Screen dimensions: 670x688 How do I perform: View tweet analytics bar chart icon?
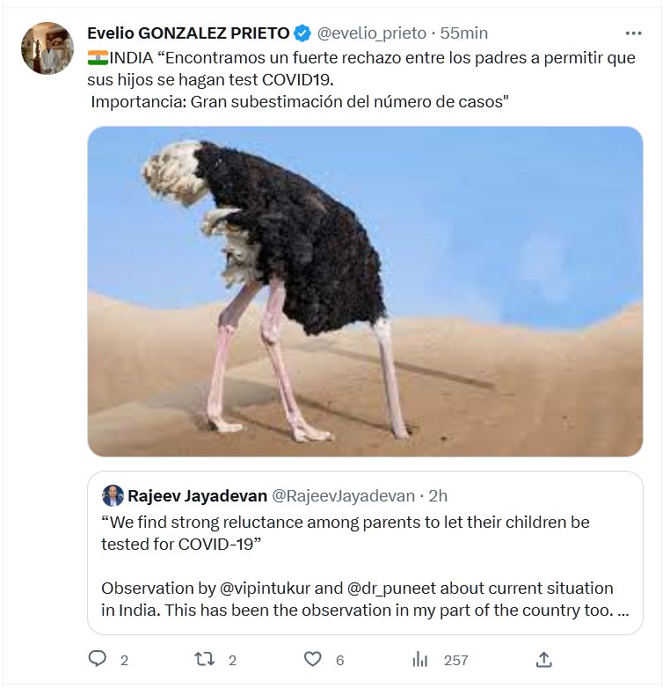[420, 659]
